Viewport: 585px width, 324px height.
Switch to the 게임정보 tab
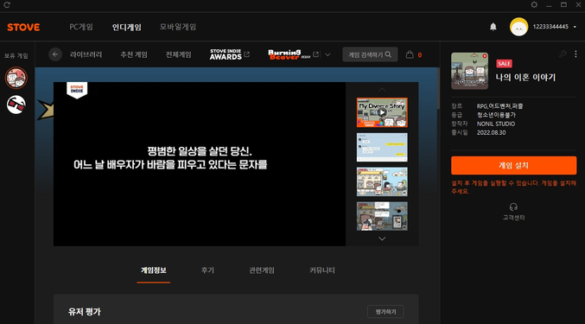point(153,270)
